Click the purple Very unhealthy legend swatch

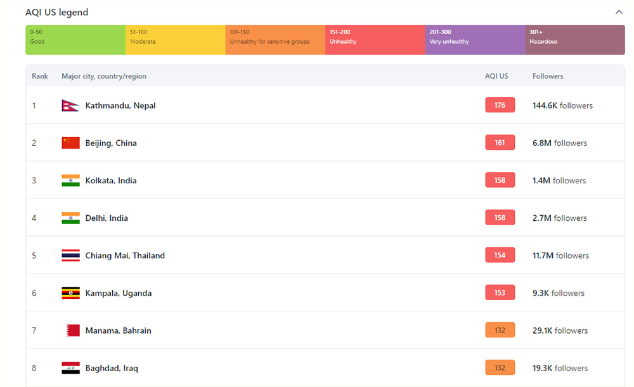point(475,39)
